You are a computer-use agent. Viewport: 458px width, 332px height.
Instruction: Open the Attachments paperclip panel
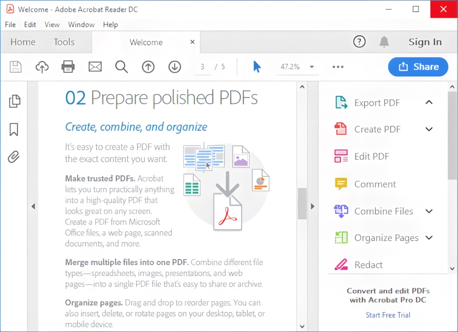click(x=15, y=157)
